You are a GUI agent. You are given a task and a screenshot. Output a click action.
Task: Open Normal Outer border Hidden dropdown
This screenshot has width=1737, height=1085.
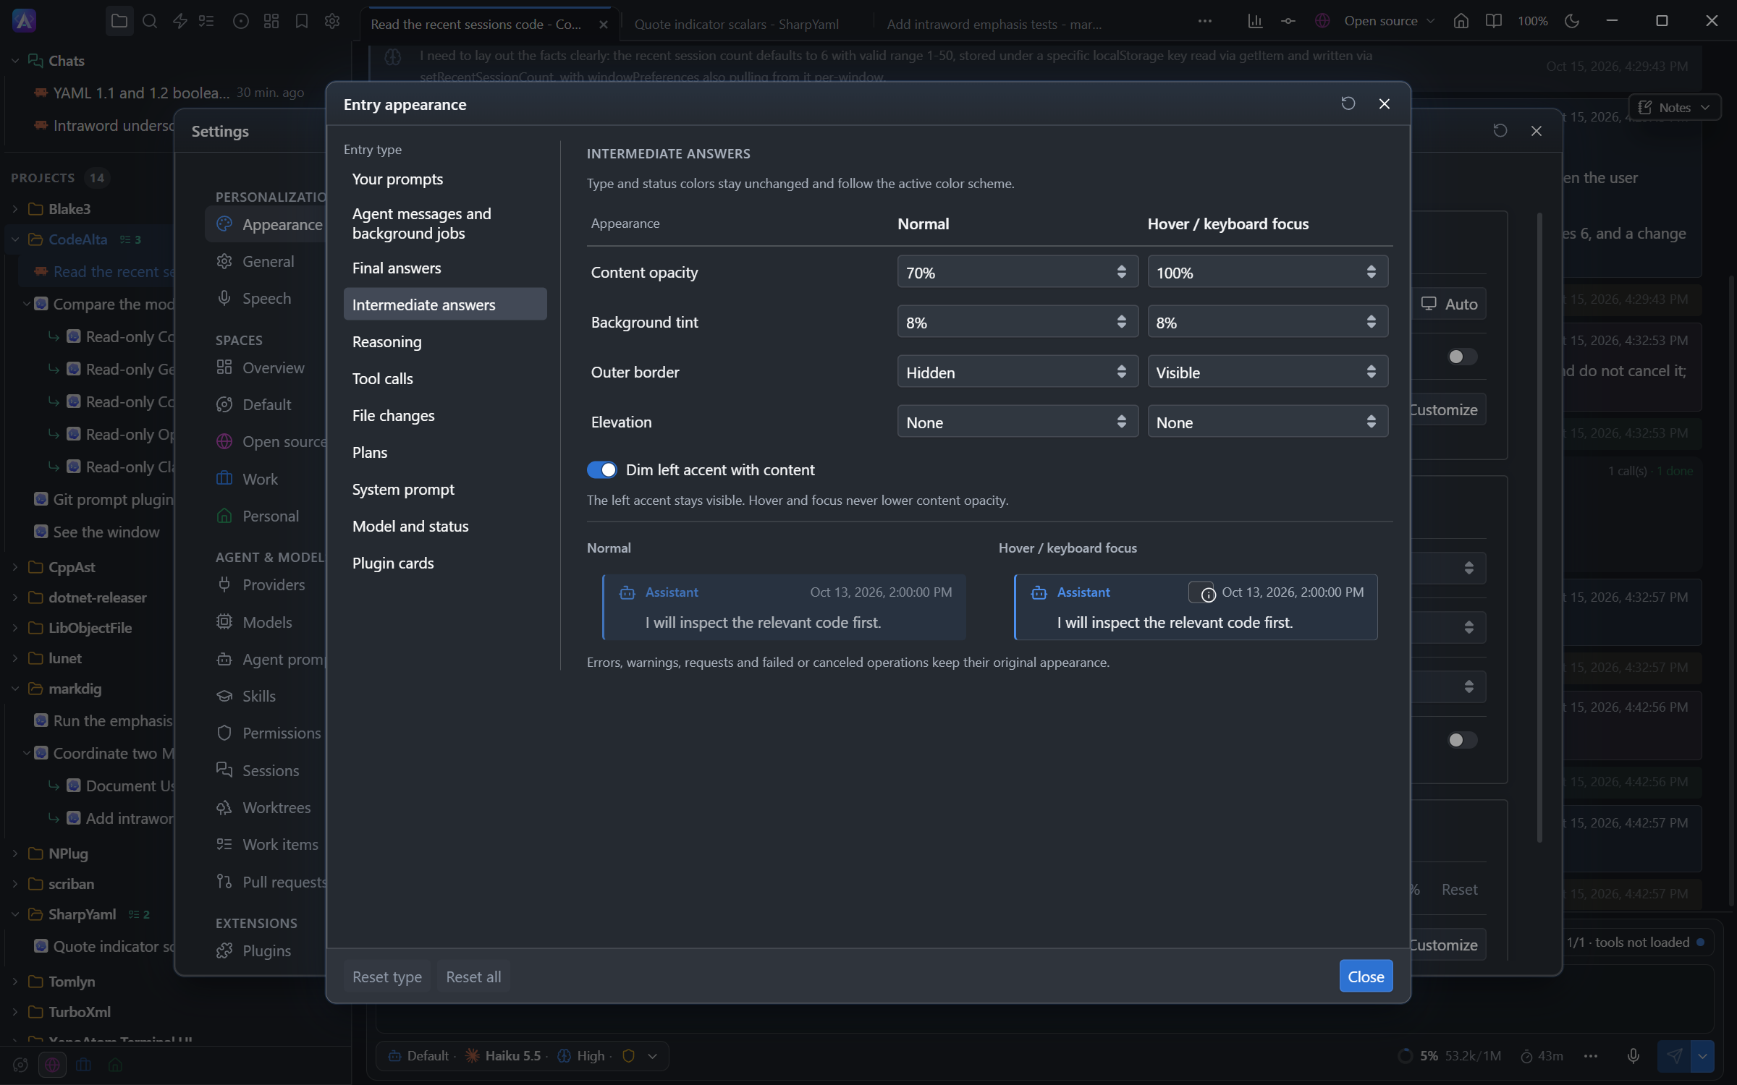point(1017,372)
